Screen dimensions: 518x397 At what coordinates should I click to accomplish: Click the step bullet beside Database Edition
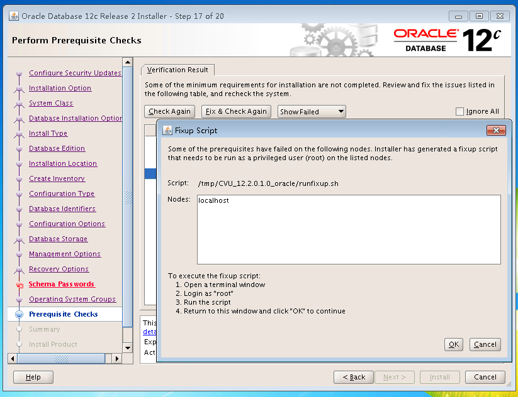(x=19, y=149)
